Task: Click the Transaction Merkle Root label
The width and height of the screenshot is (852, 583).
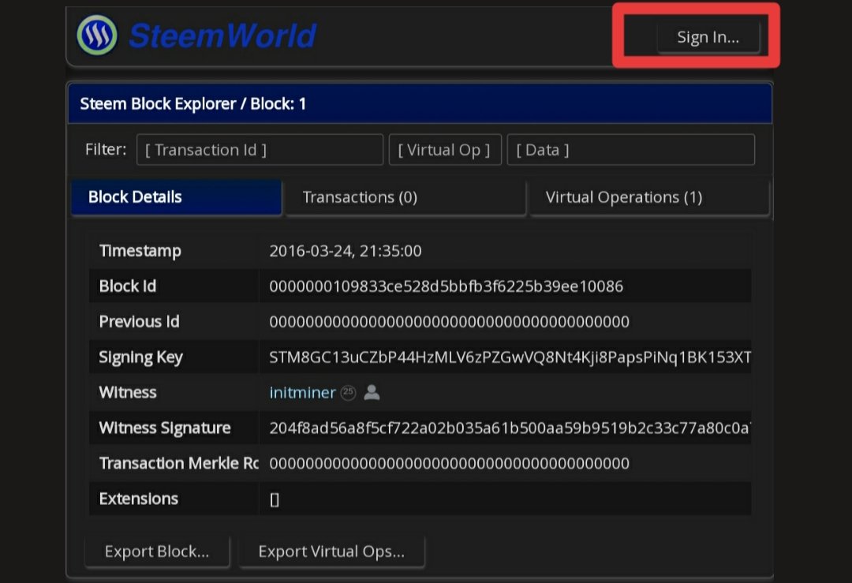Action: pyautogui.click(x=179, y=463)
